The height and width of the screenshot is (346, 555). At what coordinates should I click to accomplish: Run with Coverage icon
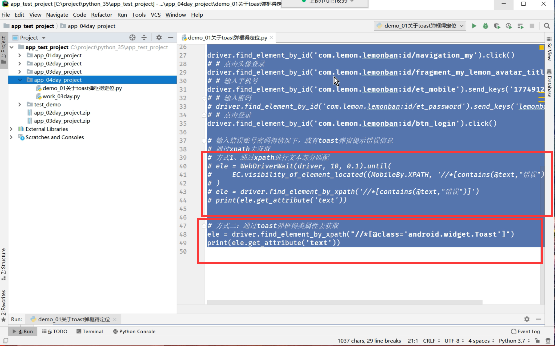[497, 26]
